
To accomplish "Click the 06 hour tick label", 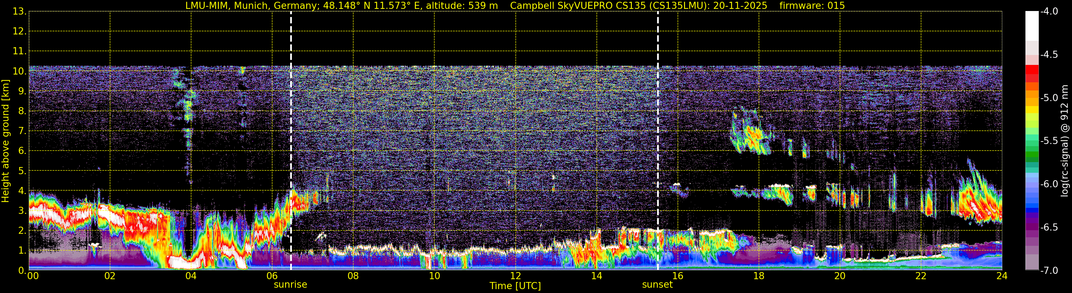I will (272, 276).
